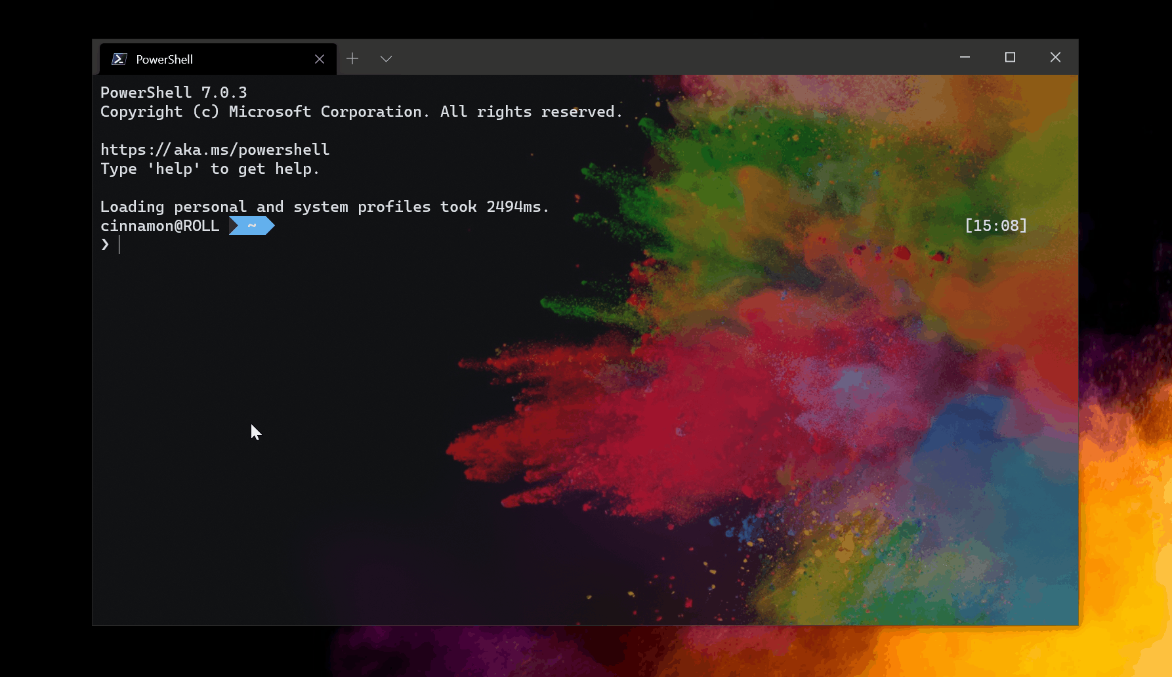Click the https://aka.ms/powershell link text

point(215,150)
